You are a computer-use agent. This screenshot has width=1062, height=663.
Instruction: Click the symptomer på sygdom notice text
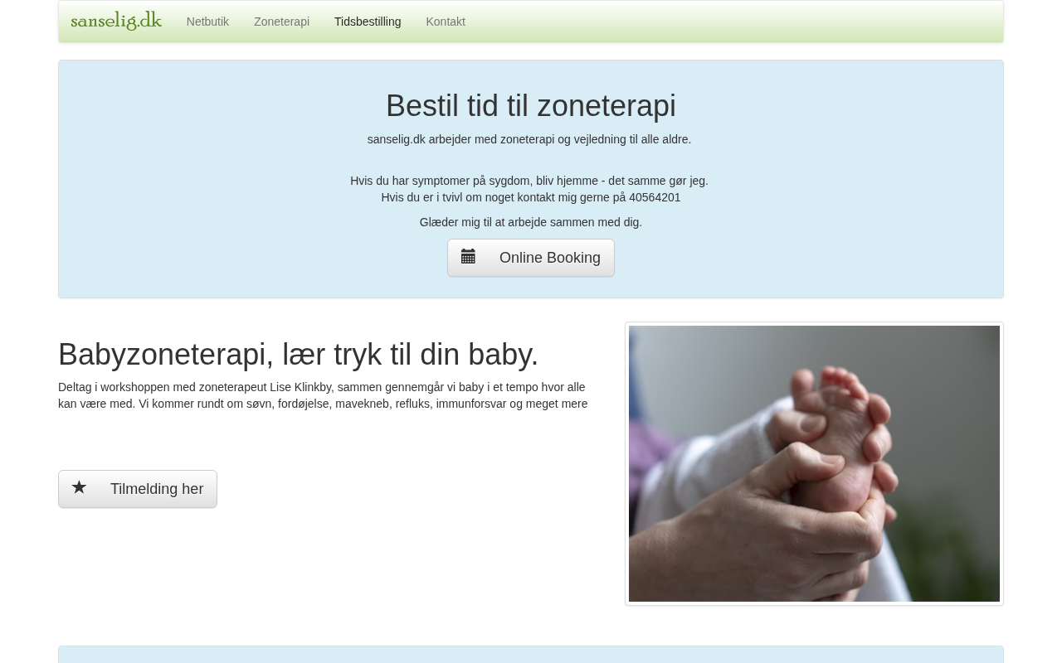point(529,181)
